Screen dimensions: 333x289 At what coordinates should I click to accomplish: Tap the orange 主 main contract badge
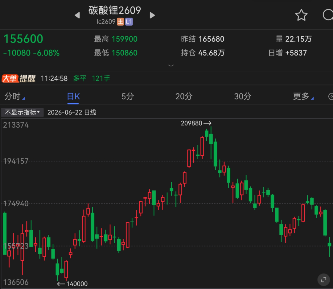coord(121,22)
